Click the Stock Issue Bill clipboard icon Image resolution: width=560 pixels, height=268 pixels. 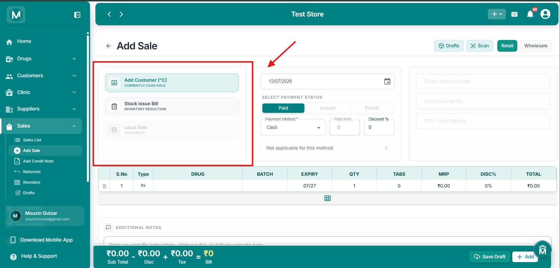coord(114,106)
